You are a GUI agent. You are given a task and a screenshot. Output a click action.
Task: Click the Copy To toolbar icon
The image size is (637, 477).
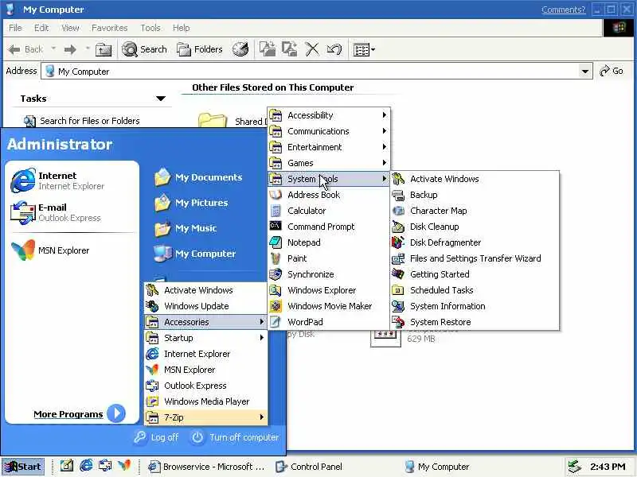point(290,49)
